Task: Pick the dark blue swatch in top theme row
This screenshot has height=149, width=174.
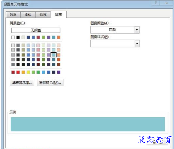Action: click(x=28, y=37)
